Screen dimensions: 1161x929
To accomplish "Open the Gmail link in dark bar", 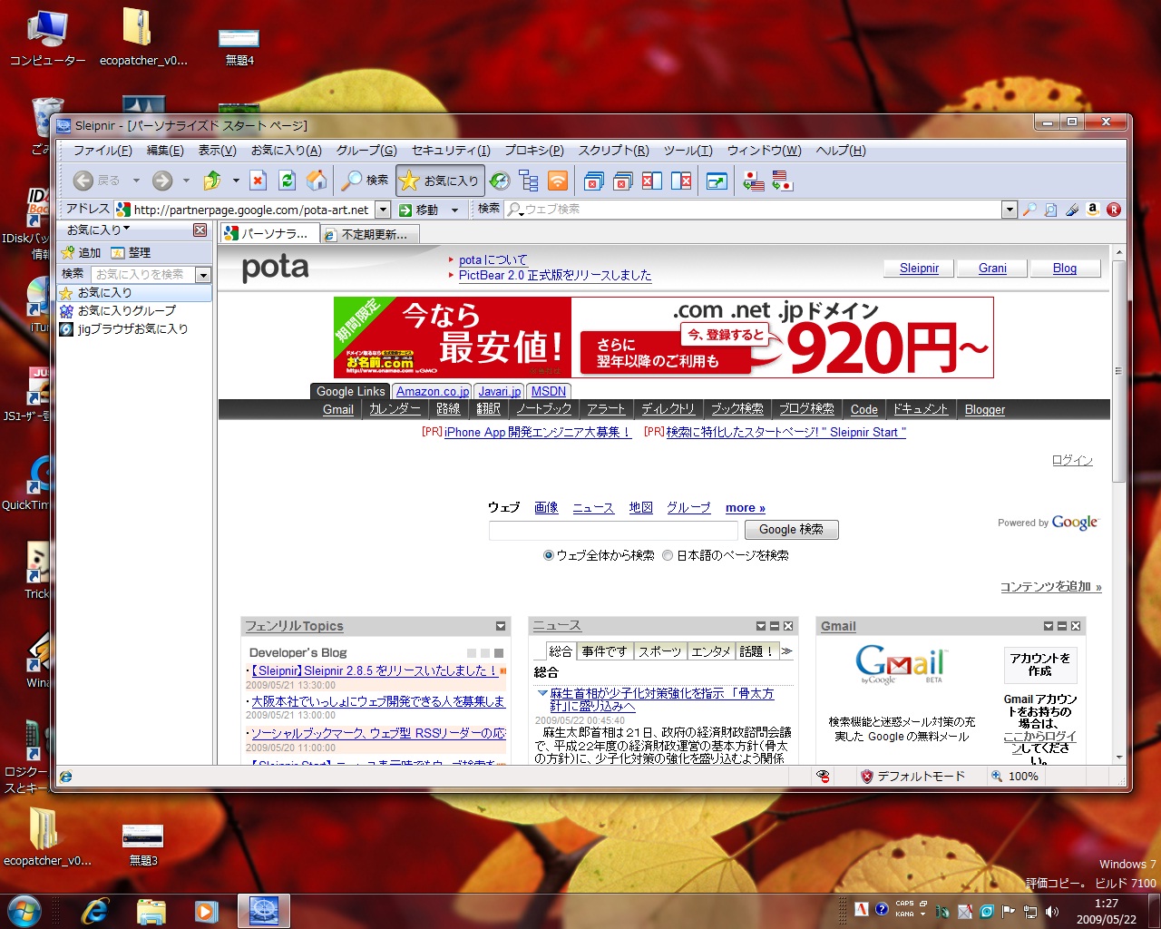I will [338, 410].
